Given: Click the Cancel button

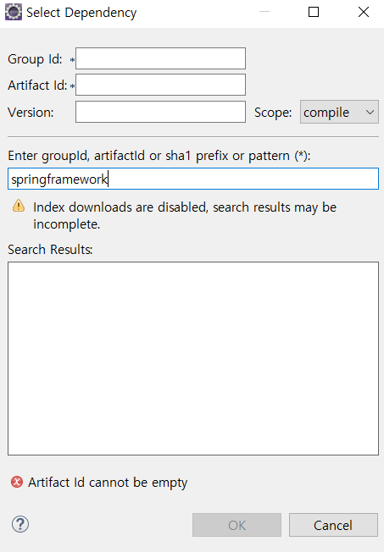Looking at the screenshot, I should coord(333,525).
